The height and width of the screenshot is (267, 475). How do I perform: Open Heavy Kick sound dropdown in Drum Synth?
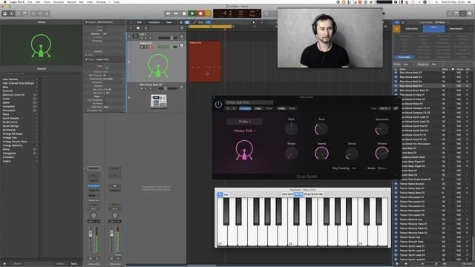[x=244, y=131]
